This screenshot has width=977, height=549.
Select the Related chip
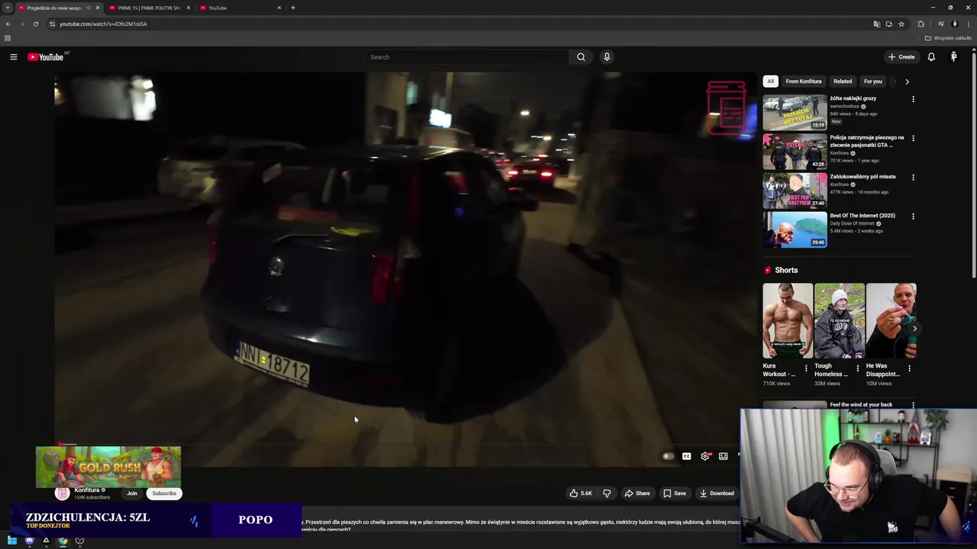pyautogui.click(x=843, y=82)
